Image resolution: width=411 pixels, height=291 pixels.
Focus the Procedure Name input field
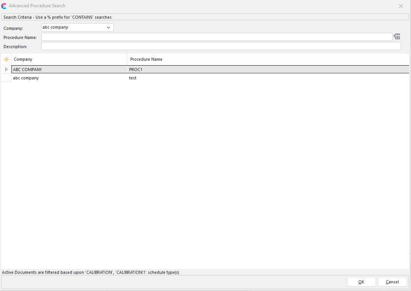(217, 37)
